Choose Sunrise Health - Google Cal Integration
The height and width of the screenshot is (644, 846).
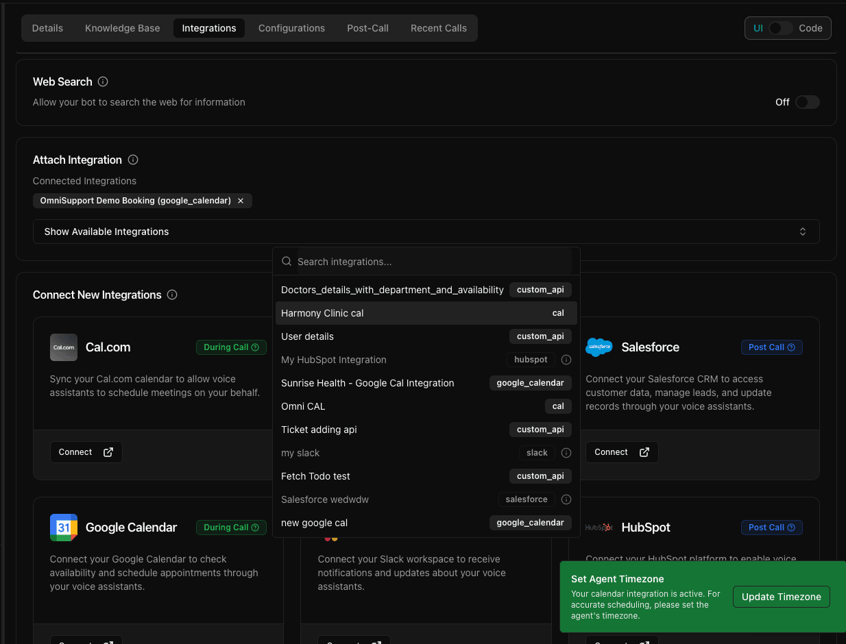coord(367,383)
